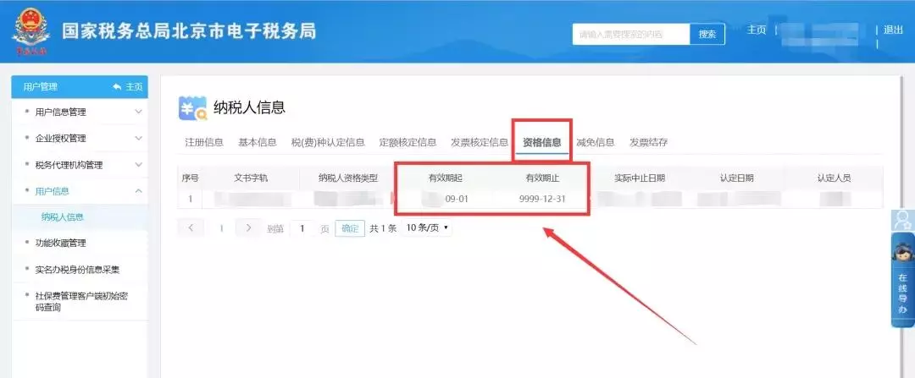Go to previous page arrow
This screenshot has width=915, height=378.
pos(191,227)
